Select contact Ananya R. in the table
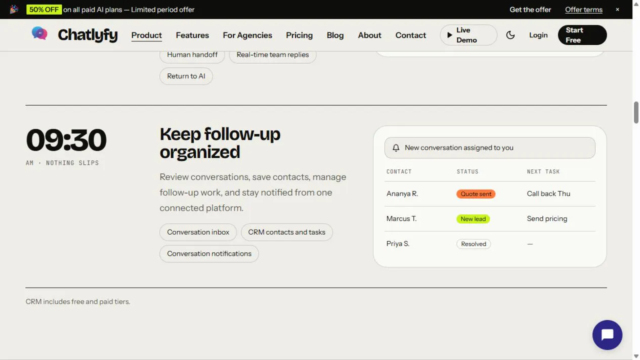This screenshot has width=640, height=360. 402,194
